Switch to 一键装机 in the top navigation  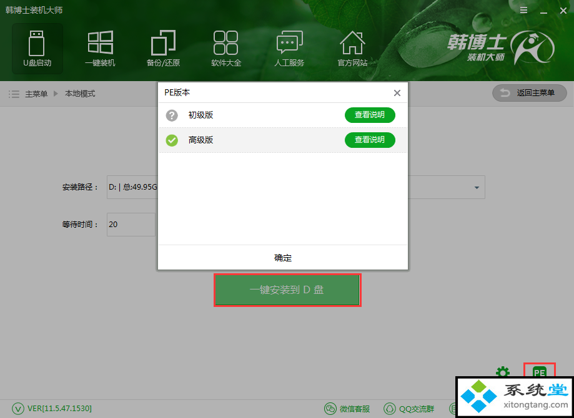(x=100, y=49)
